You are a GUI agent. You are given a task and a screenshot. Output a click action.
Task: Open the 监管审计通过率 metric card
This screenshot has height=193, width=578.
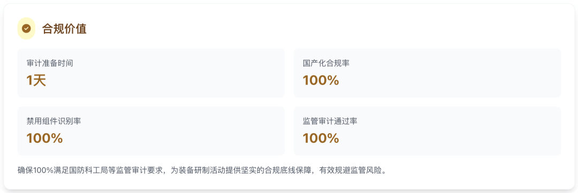(427, 131)
